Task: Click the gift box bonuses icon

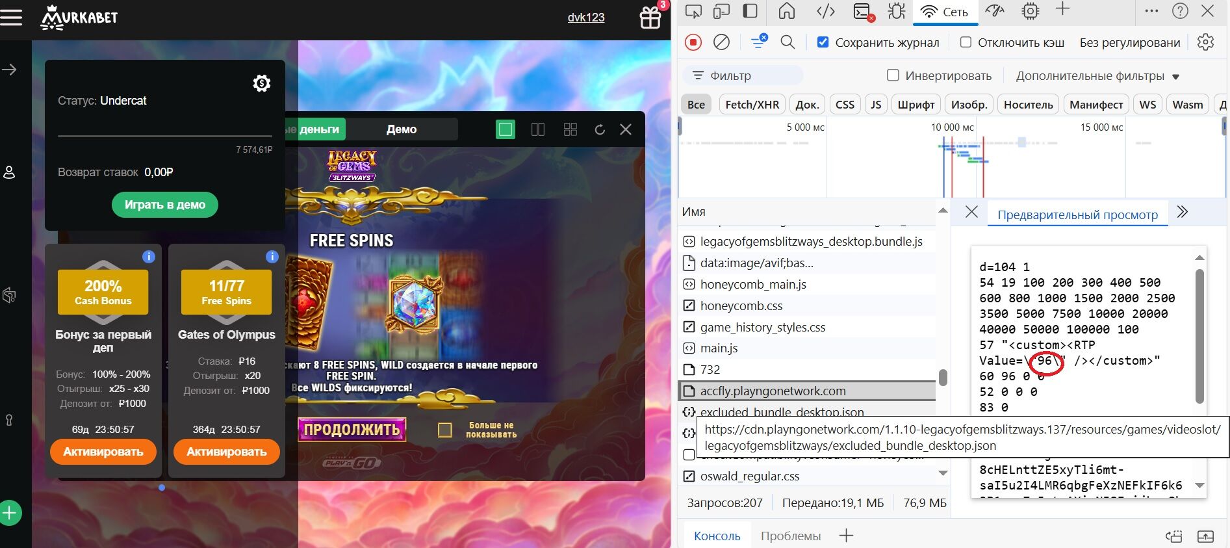Action: point(650,18)
